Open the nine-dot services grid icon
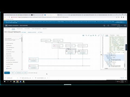Viewport: 130px width, 97px height. 125,26
